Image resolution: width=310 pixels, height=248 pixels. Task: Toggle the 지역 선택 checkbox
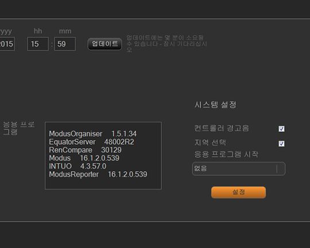(281, 144)
